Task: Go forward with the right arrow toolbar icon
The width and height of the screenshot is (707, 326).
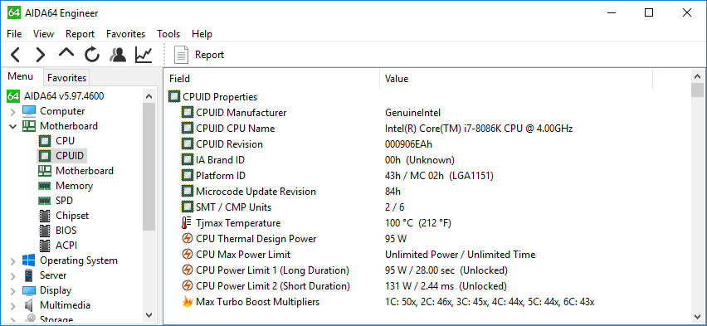Action: 41,55
